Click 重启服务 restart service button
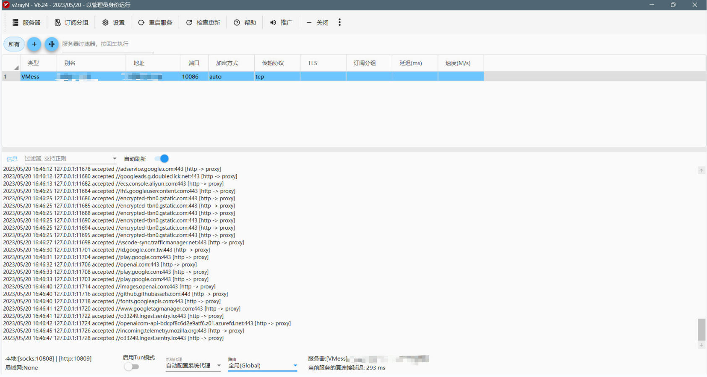The image size is (707, 377). (x=155, y=23)
